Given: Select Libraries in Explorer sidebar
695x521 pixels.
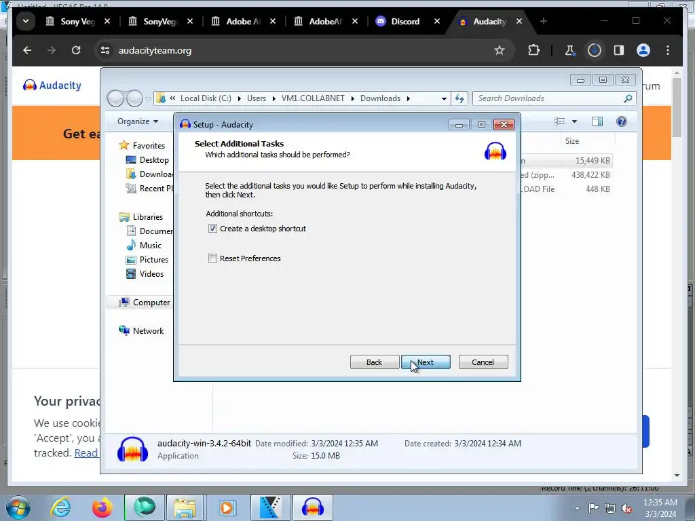Looking at the screenshot, I should click(141, 216).
